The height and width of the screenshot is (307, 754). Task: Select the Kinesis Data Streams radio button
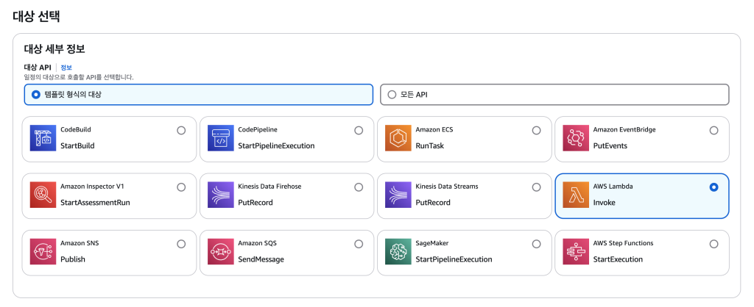pyautogui.click(x=536, y=187)
